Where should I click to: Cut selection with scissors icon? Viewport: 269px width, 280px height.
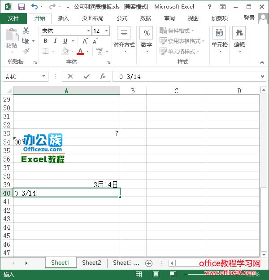click(x=26, y=31)
